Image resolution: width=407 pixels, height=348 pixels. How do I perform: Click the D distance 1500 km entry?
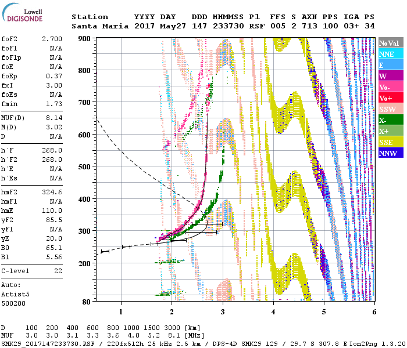[x=152, y=328]
